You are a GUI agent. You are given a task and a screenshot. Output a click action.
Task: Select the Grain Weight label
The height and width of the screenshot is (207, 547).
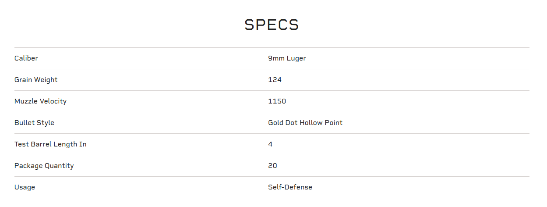tap(36, 80)
